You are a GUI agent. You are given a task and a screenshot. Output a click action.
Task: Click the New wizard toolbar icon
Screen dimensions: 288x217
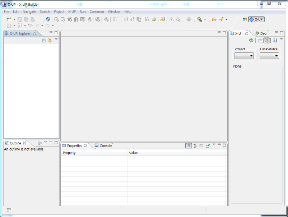(9, 19)
